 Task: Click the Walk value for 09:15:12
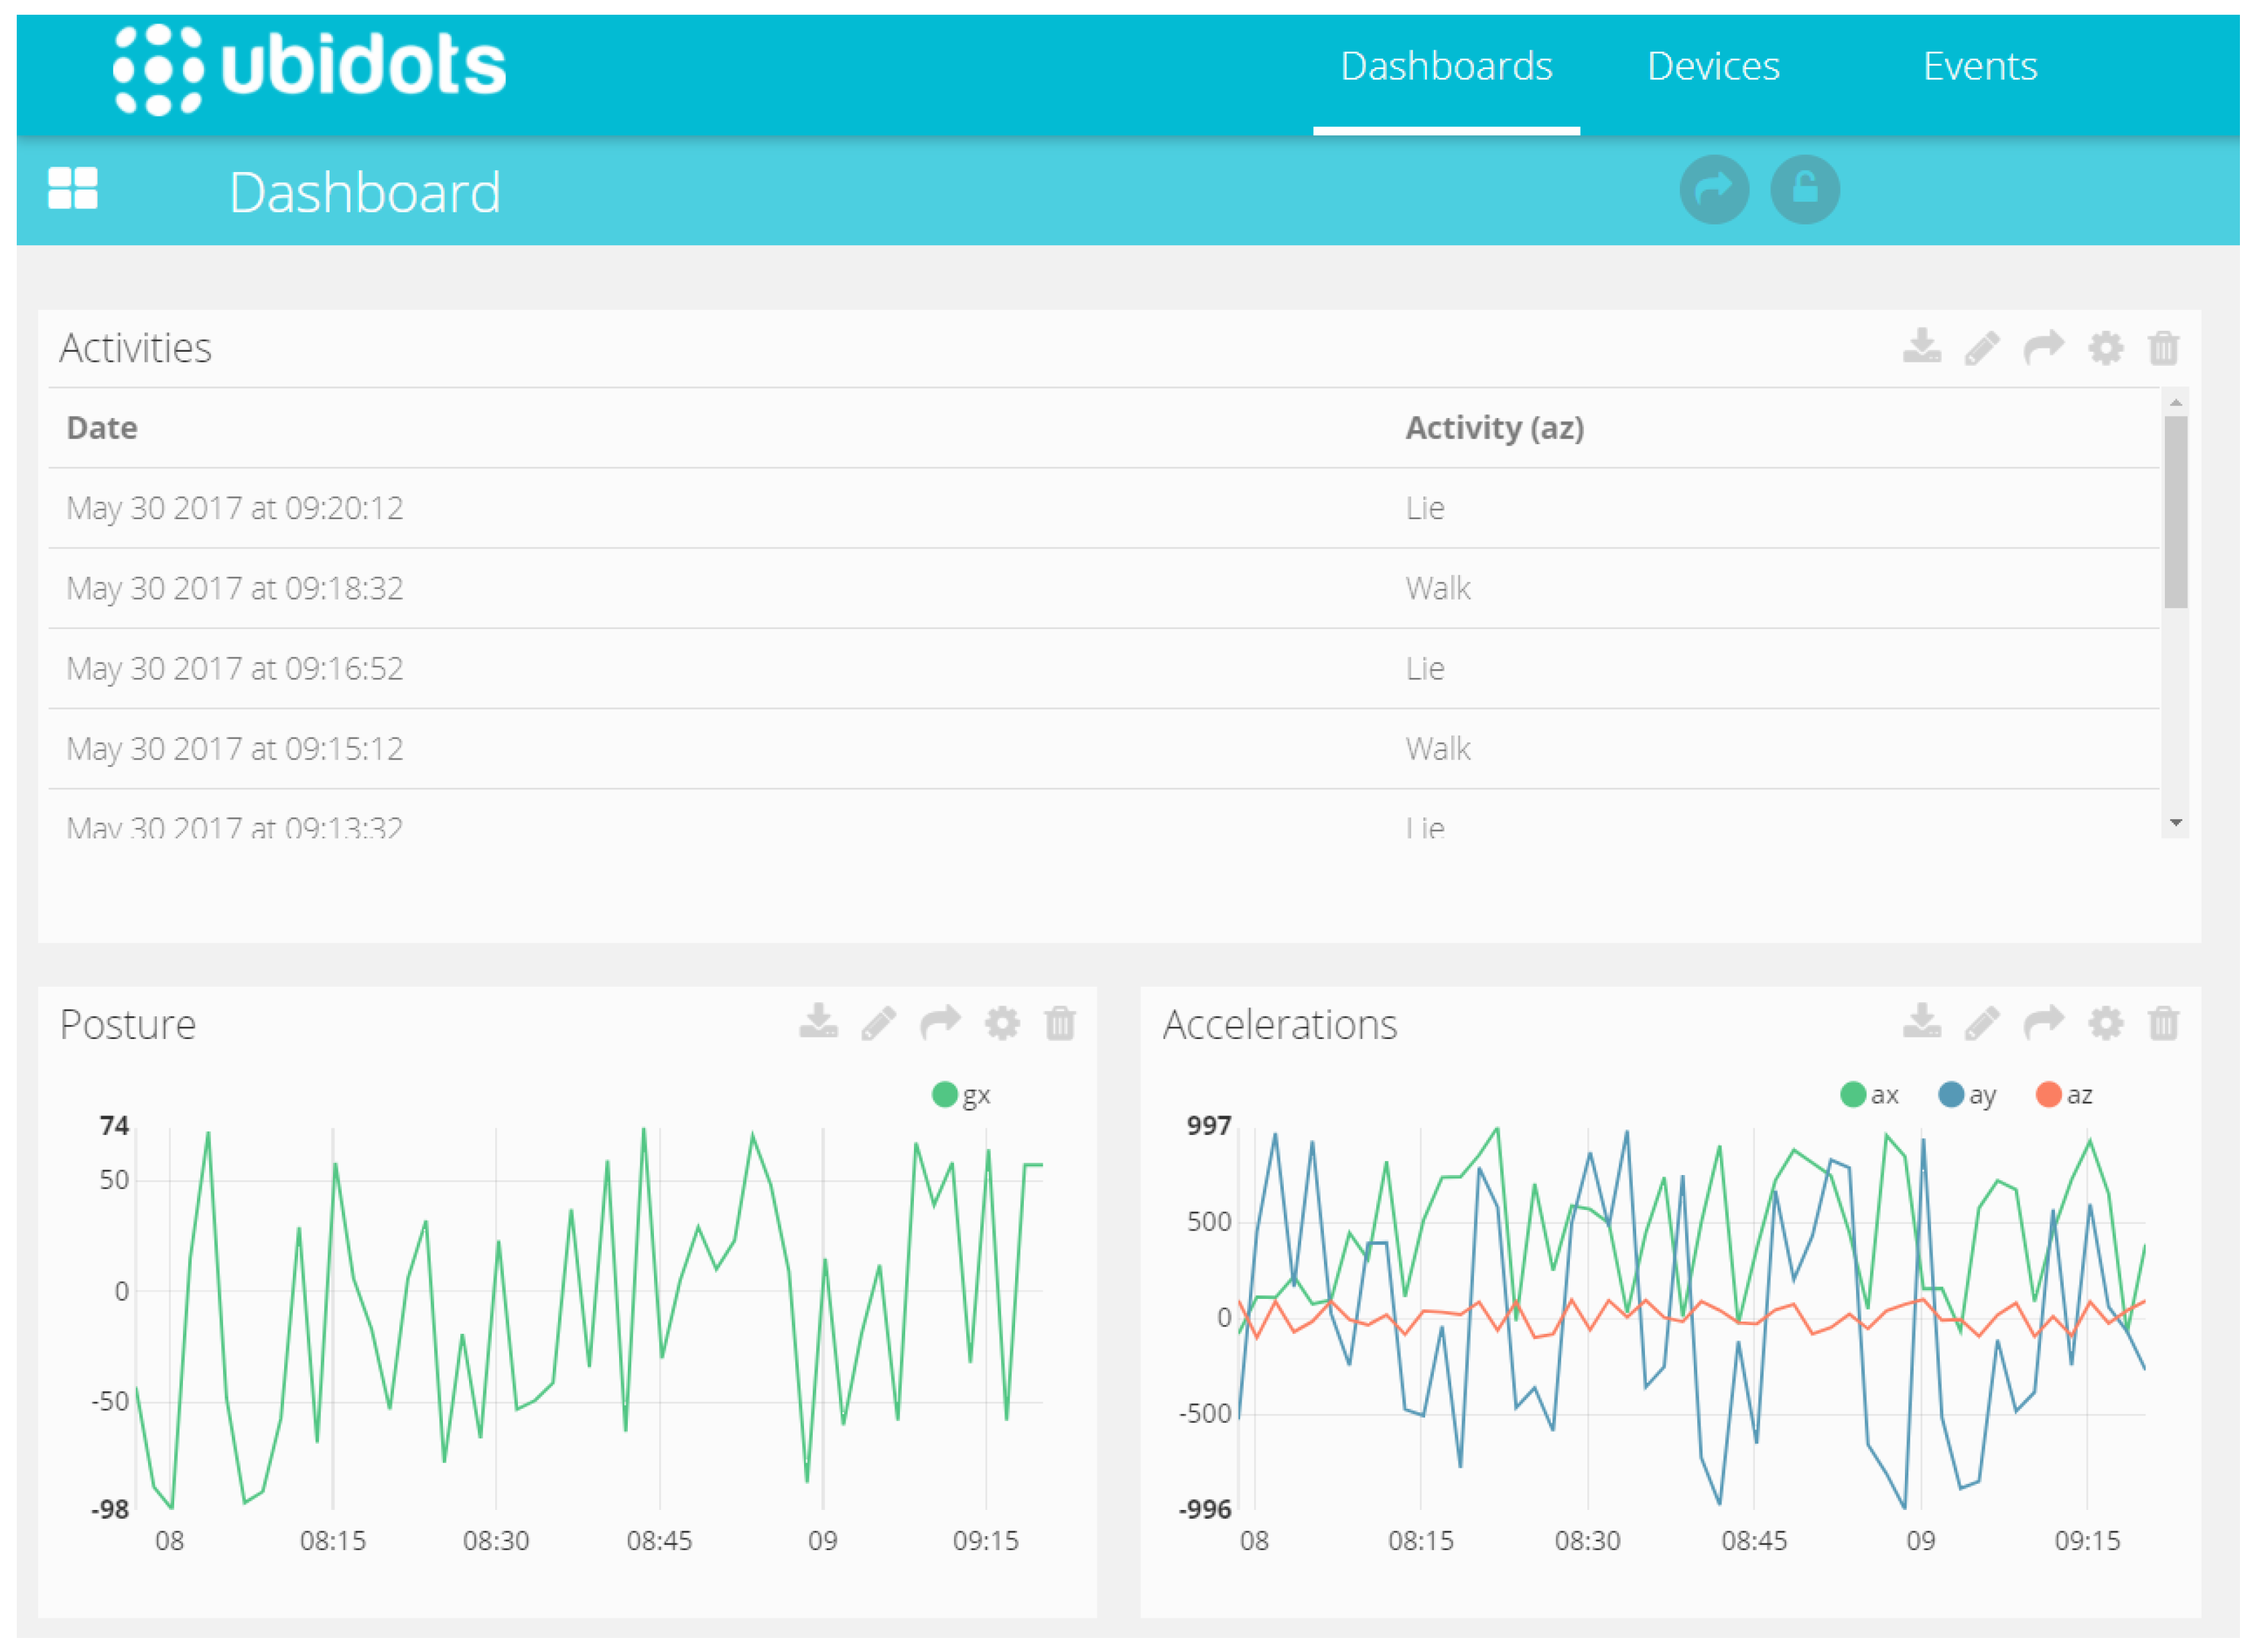(1437, 748)
